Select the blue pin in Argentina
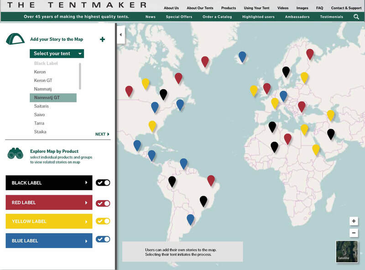This screenshot has height=270, width=365. tap(190, 219)
